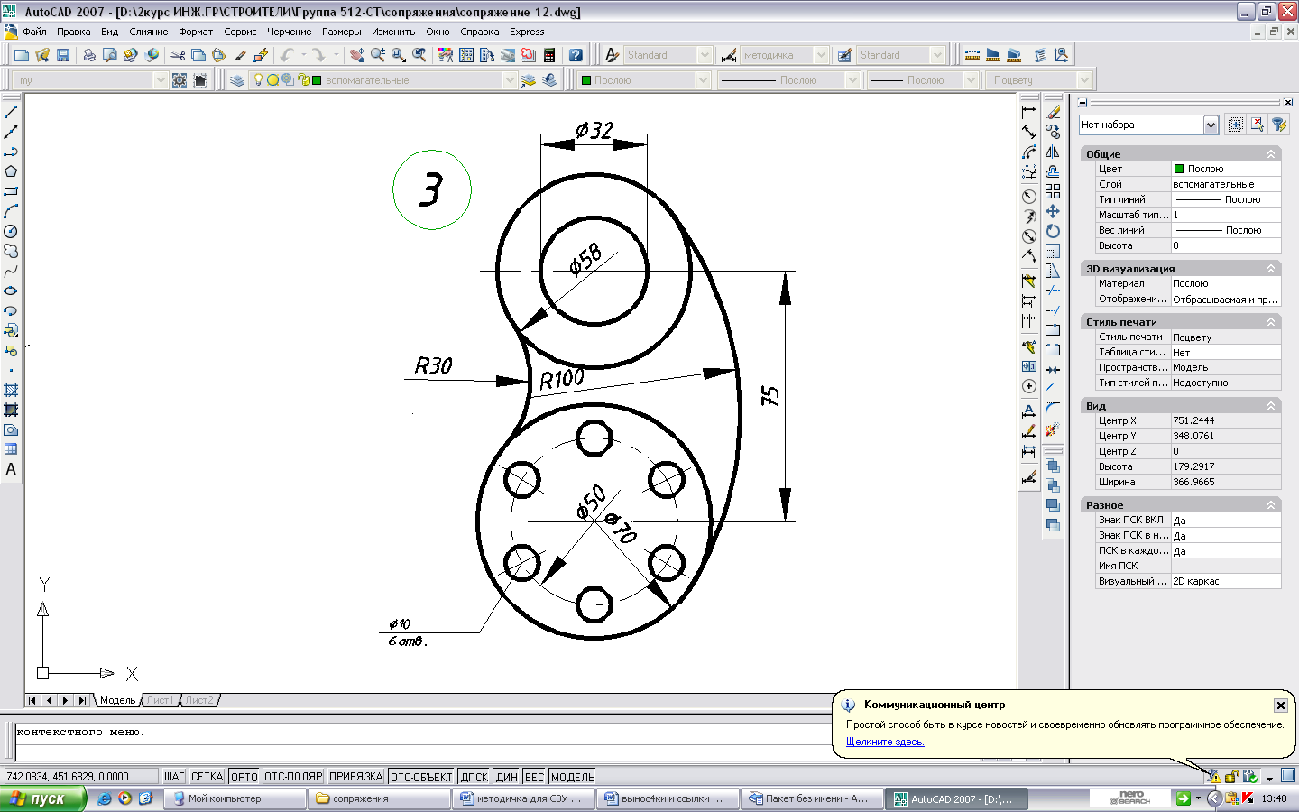Select the Circle drawing tool
The image size is (1299, 812).
point(11,232)
